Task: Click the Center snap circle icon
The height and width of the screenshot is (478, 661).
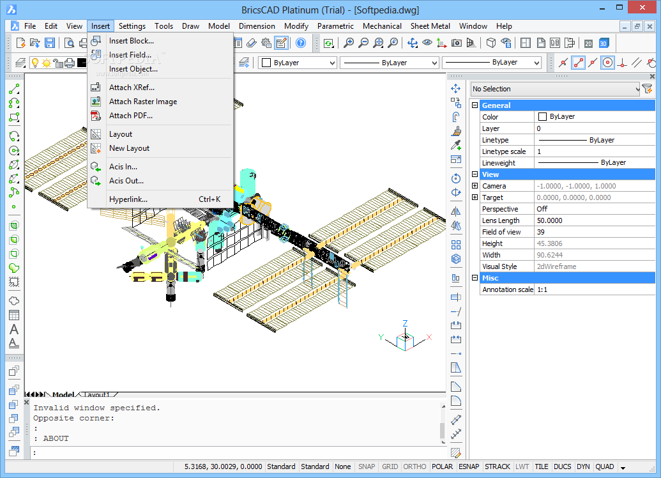Action: [x=607, y=63]
